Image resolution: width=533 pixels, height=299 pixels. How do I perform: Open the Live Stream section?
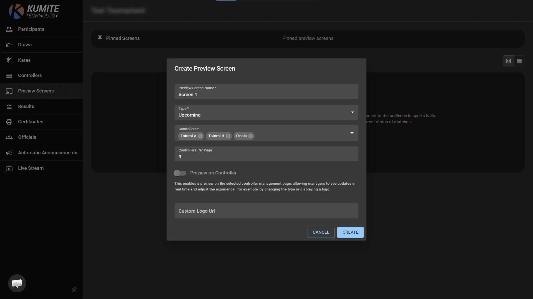(x=31, y=168)
